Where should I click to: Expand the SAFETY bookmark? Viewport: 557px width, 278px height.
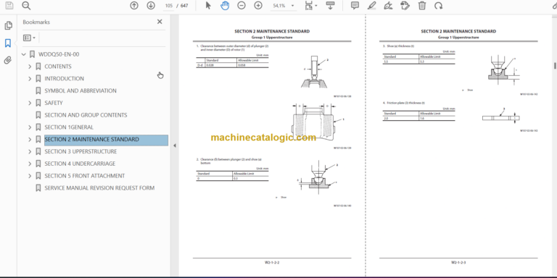30,103
